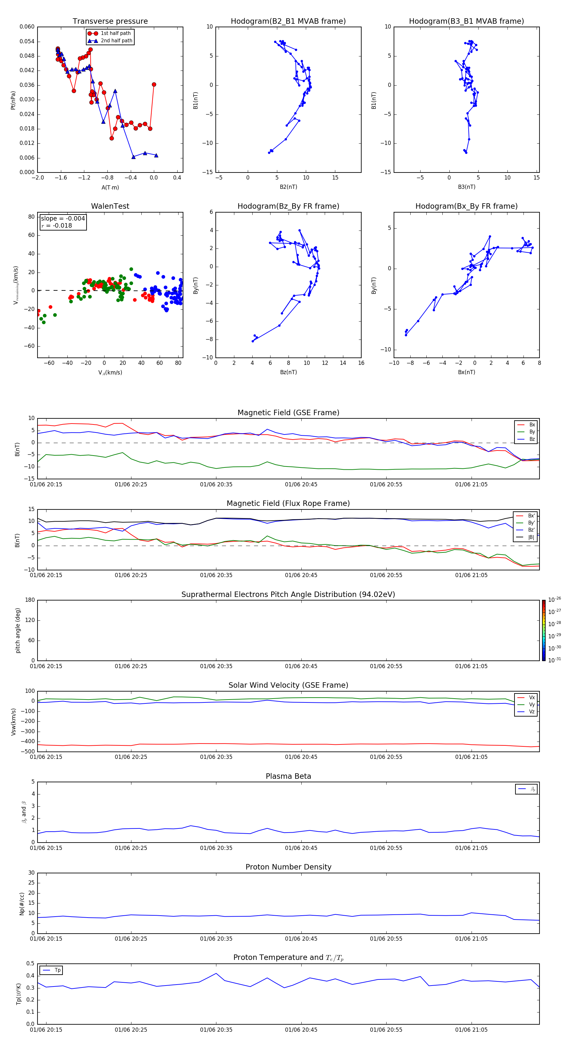Click the Vx legend entry in solar wind panel
577x1058 pixels.
pyautogui.click(x=526, y=698)
